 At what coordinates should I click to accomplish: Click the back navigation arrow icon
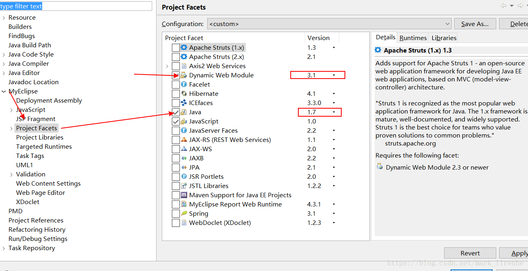coord(504,6)
